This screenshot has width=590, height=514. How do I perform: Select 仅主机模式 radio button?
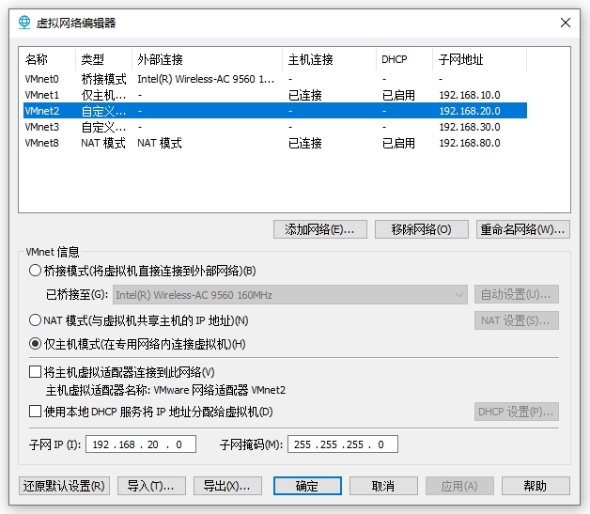pyautogui.click(x=37, y=344)
